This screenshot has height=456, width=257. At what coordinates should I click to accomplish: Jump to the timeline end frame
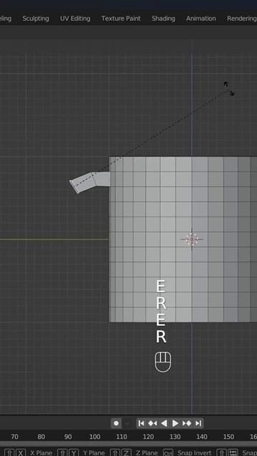pos(198,423)
